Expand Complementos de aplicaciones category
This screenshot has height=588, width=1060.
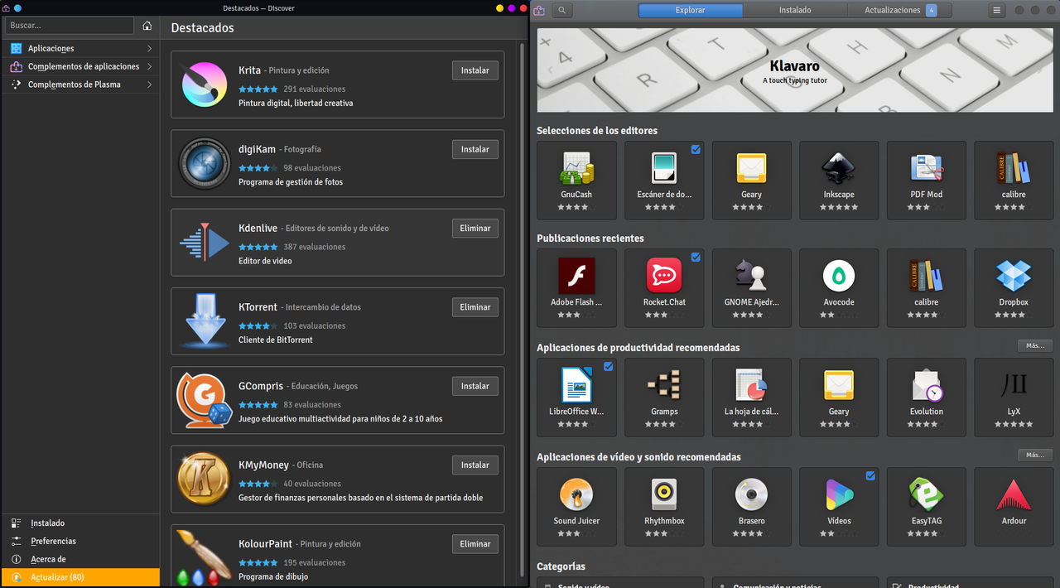(80, 66)
